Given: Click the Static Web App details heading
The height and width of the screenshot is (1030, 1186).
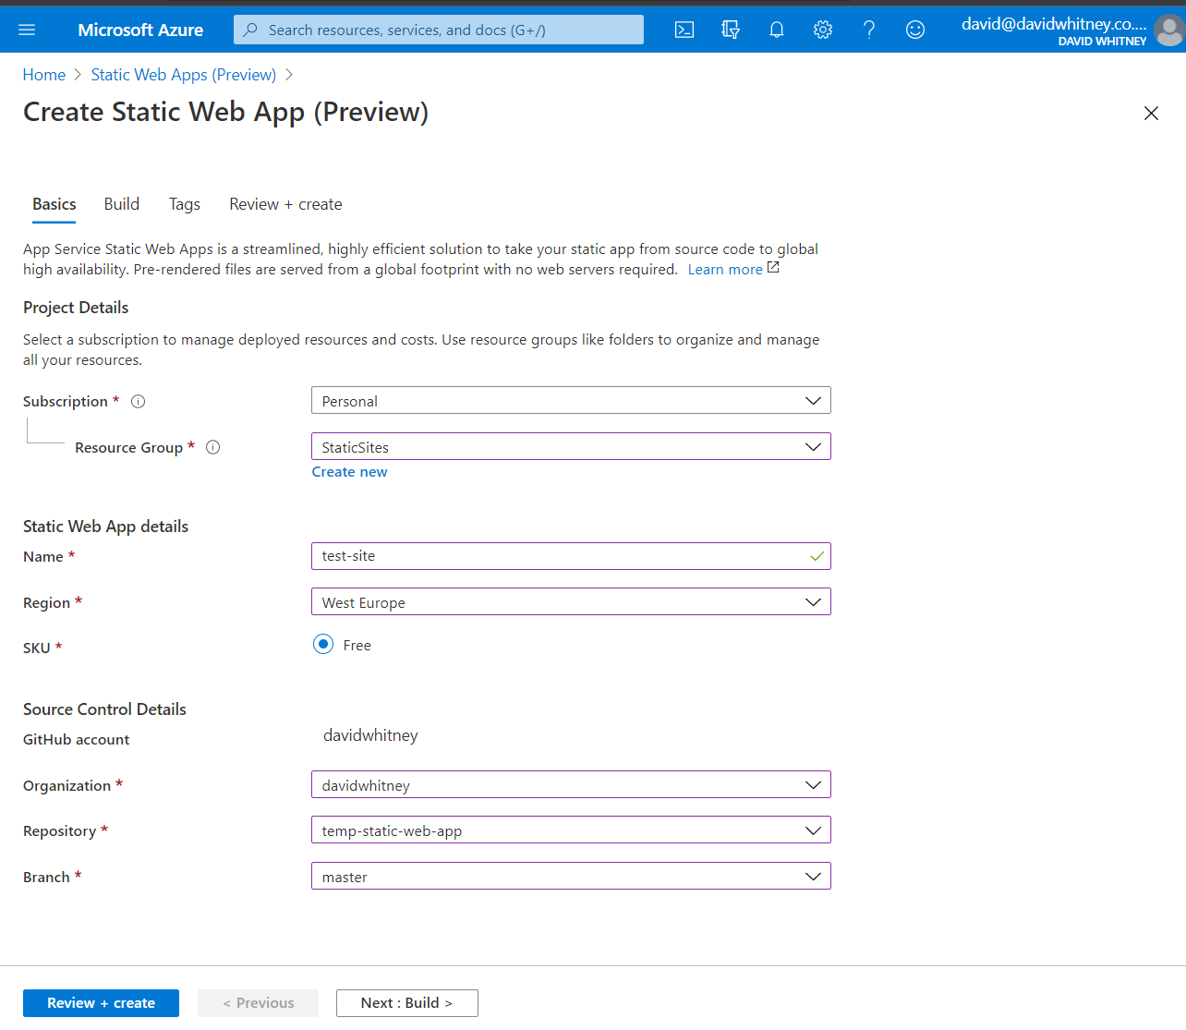Looking at the screenshot, I should click(105, 527).
